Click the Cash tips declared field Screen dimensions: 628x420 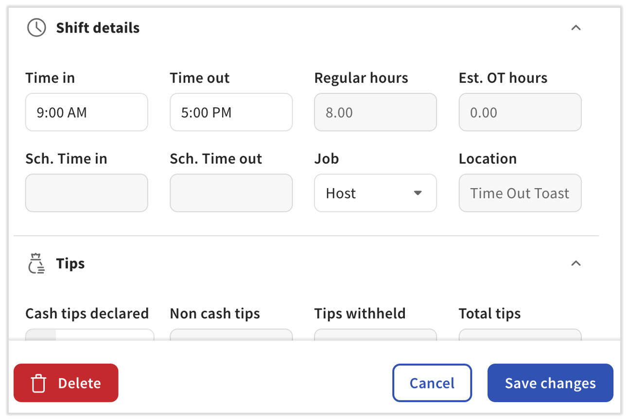[89, 336]
